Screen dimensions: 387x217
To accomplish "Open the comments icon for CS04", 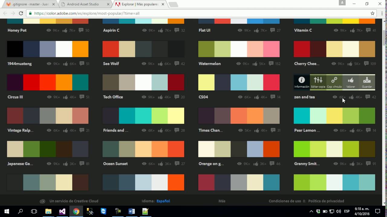I will pos(272,97).
